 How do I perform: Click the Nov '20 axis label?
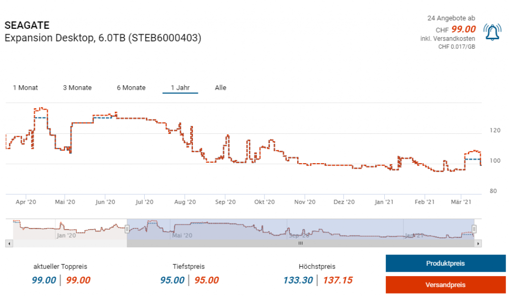coord(305,202)
